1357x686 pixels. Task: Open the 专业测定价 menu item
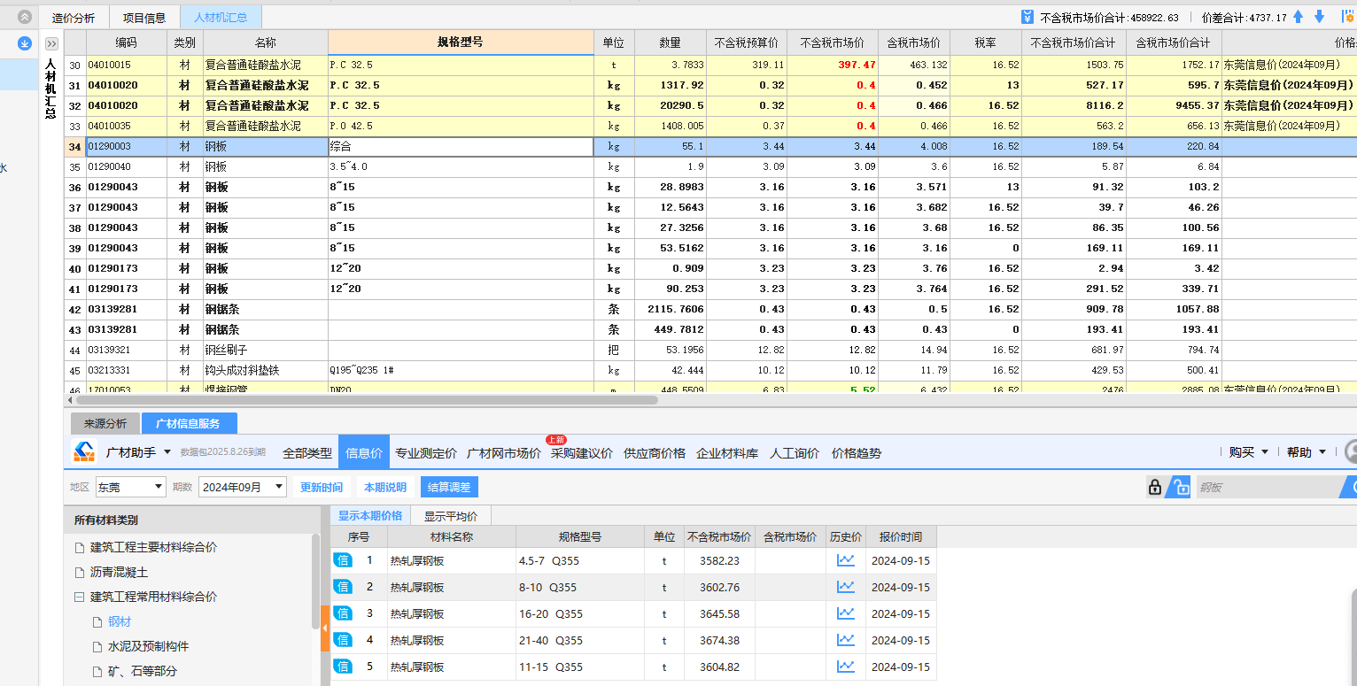point(426,453)
